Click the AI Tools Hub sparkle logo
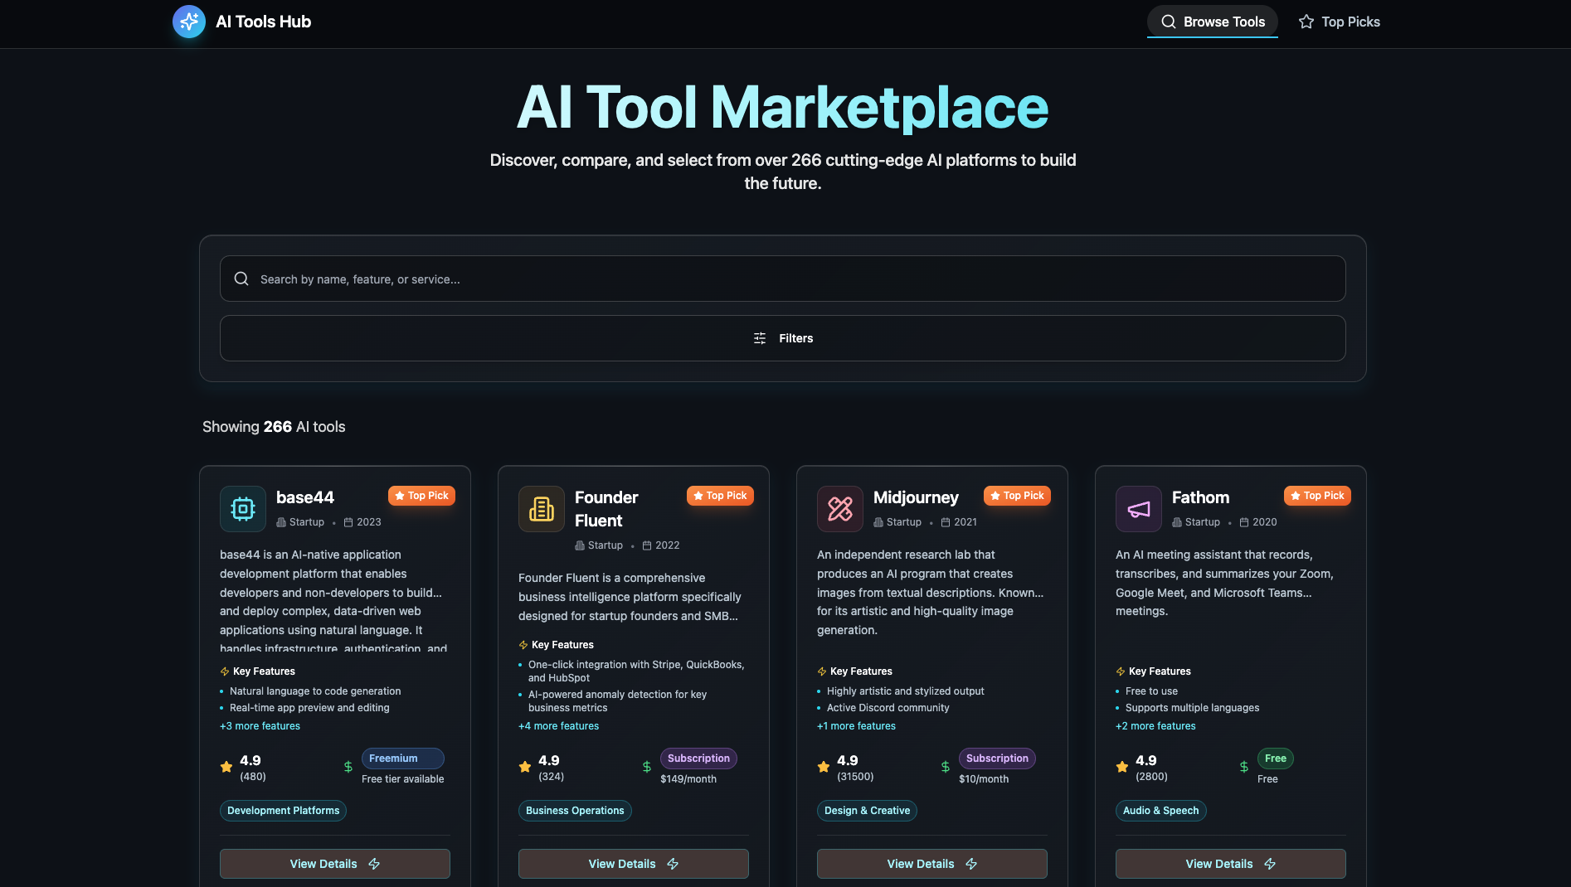This screenshot has width=1571, height=887. 189,22
